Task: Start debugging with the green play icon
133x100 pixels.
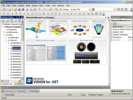Action: coord(61,9)
